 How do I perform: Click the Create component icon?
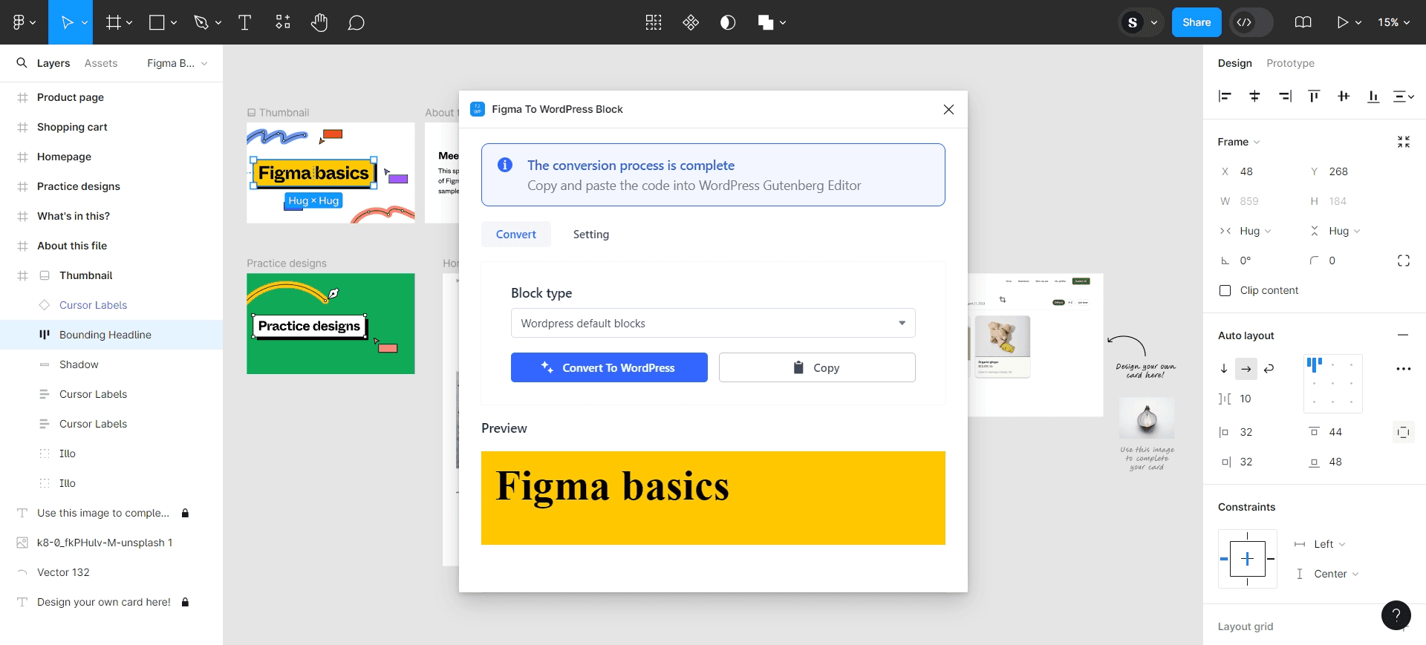point(691,22)
